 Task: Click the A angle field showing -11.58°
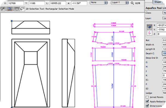[79, 3]
